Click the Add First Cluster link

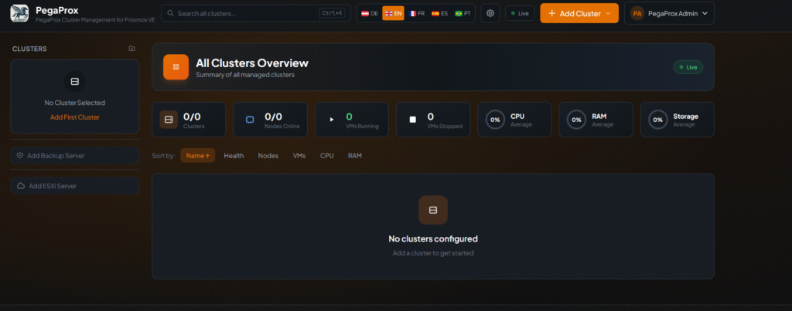point(75,117)
